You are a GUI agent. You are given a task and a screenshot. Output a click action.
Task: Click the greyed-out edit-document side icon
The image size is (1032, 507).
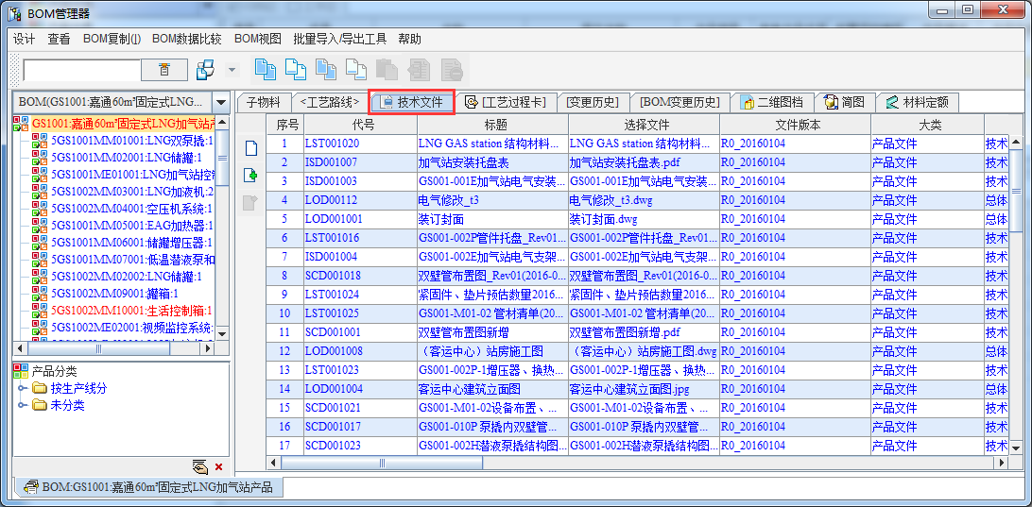(x=250, y=203)
